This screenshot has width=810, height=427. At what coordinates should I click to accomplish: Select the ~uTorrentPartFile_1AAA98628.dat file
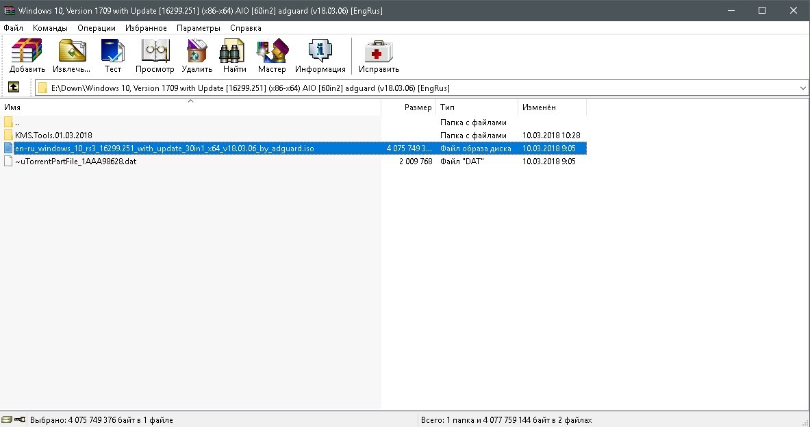[x=75, y=161]
